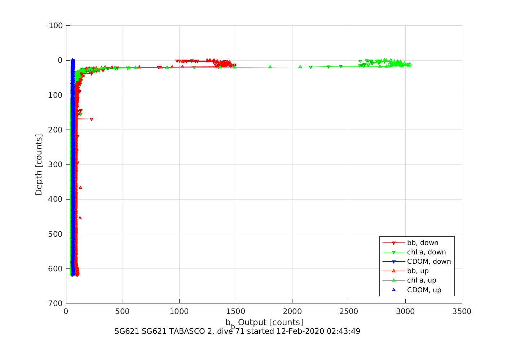Click the 'CDOM, up' legend entry
Screen dimensions: 511x341
coord(412,290)
